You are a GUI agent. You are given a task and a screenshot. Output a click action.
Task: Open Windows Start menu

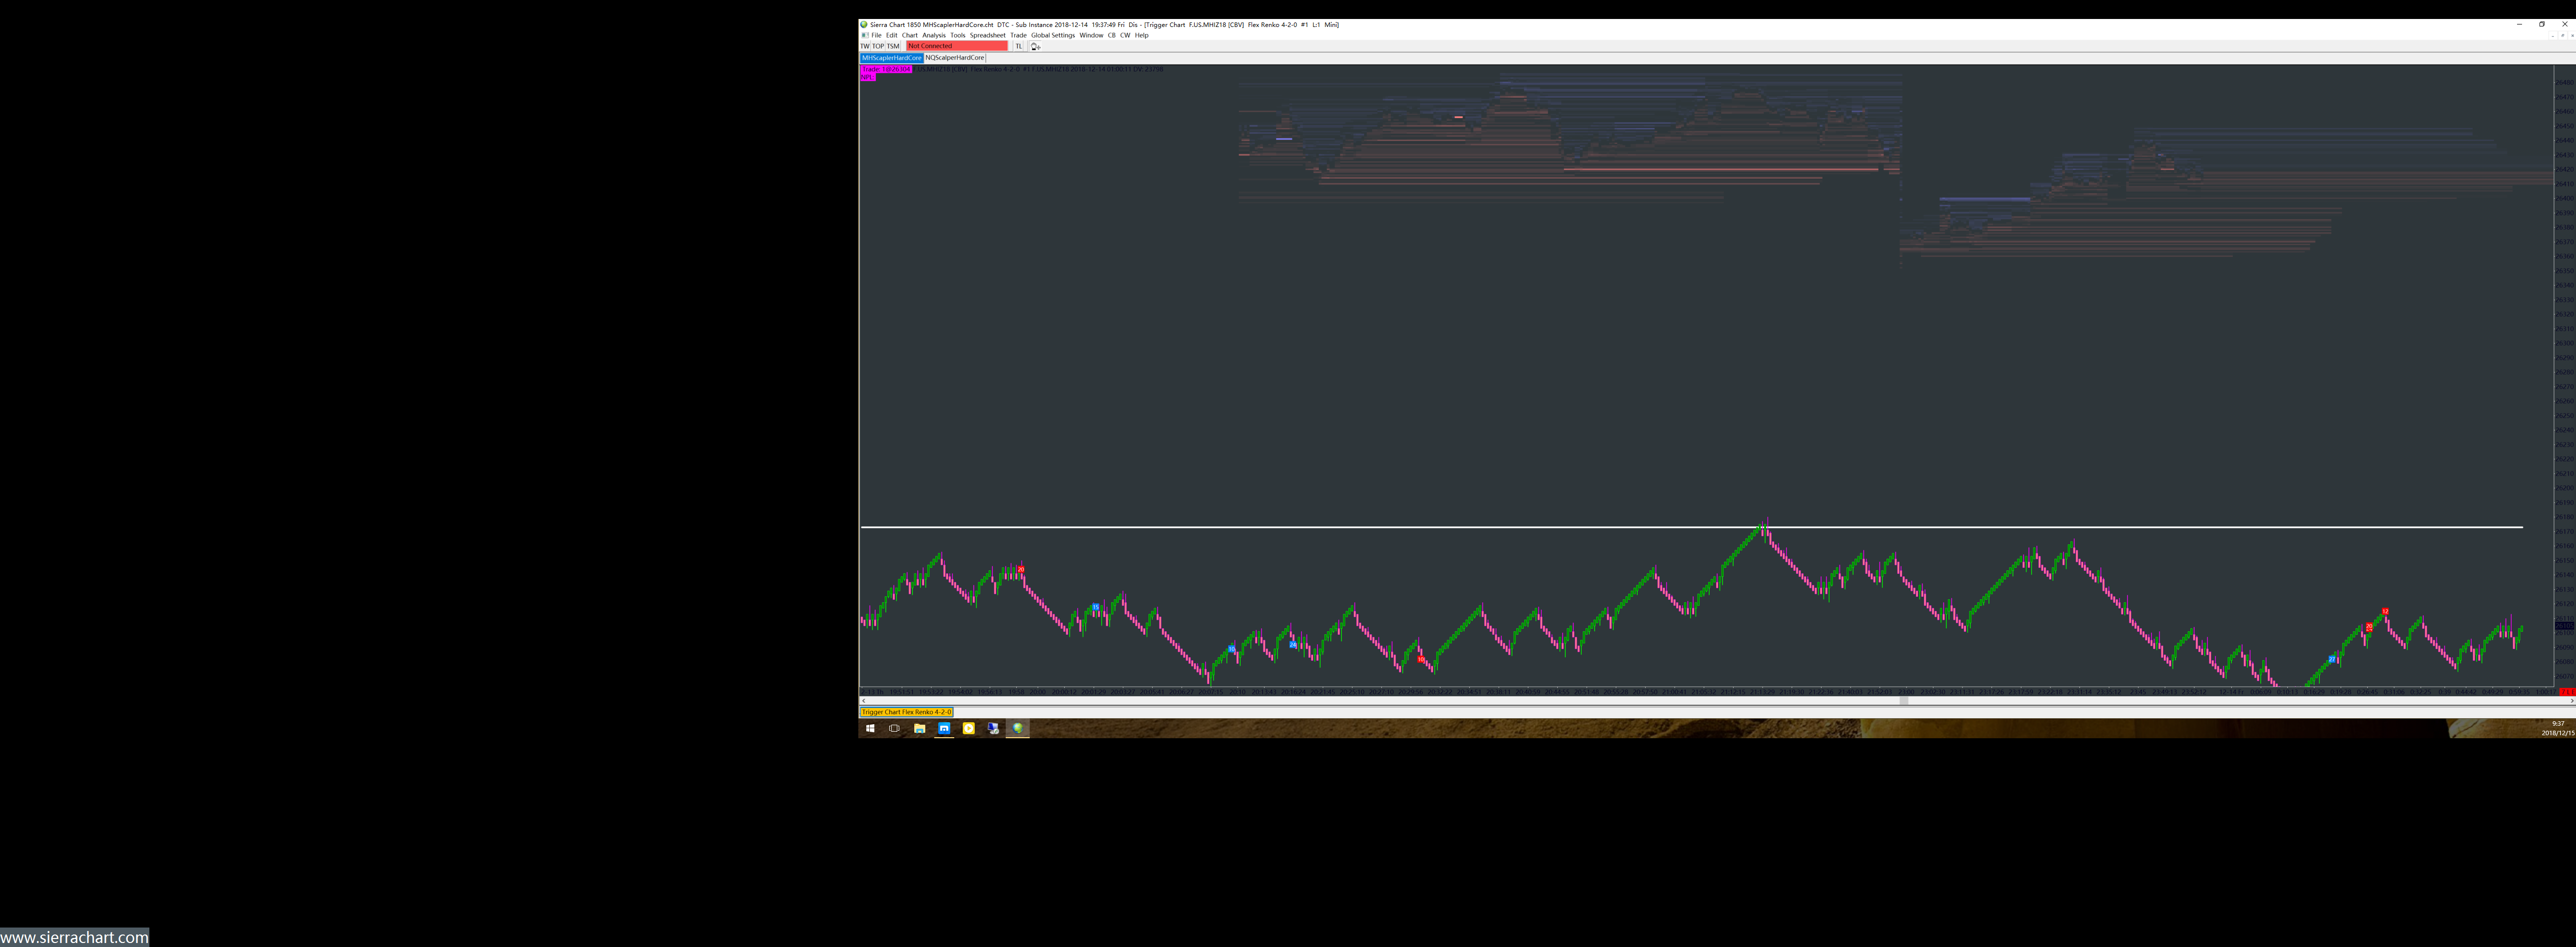(870, 728)
